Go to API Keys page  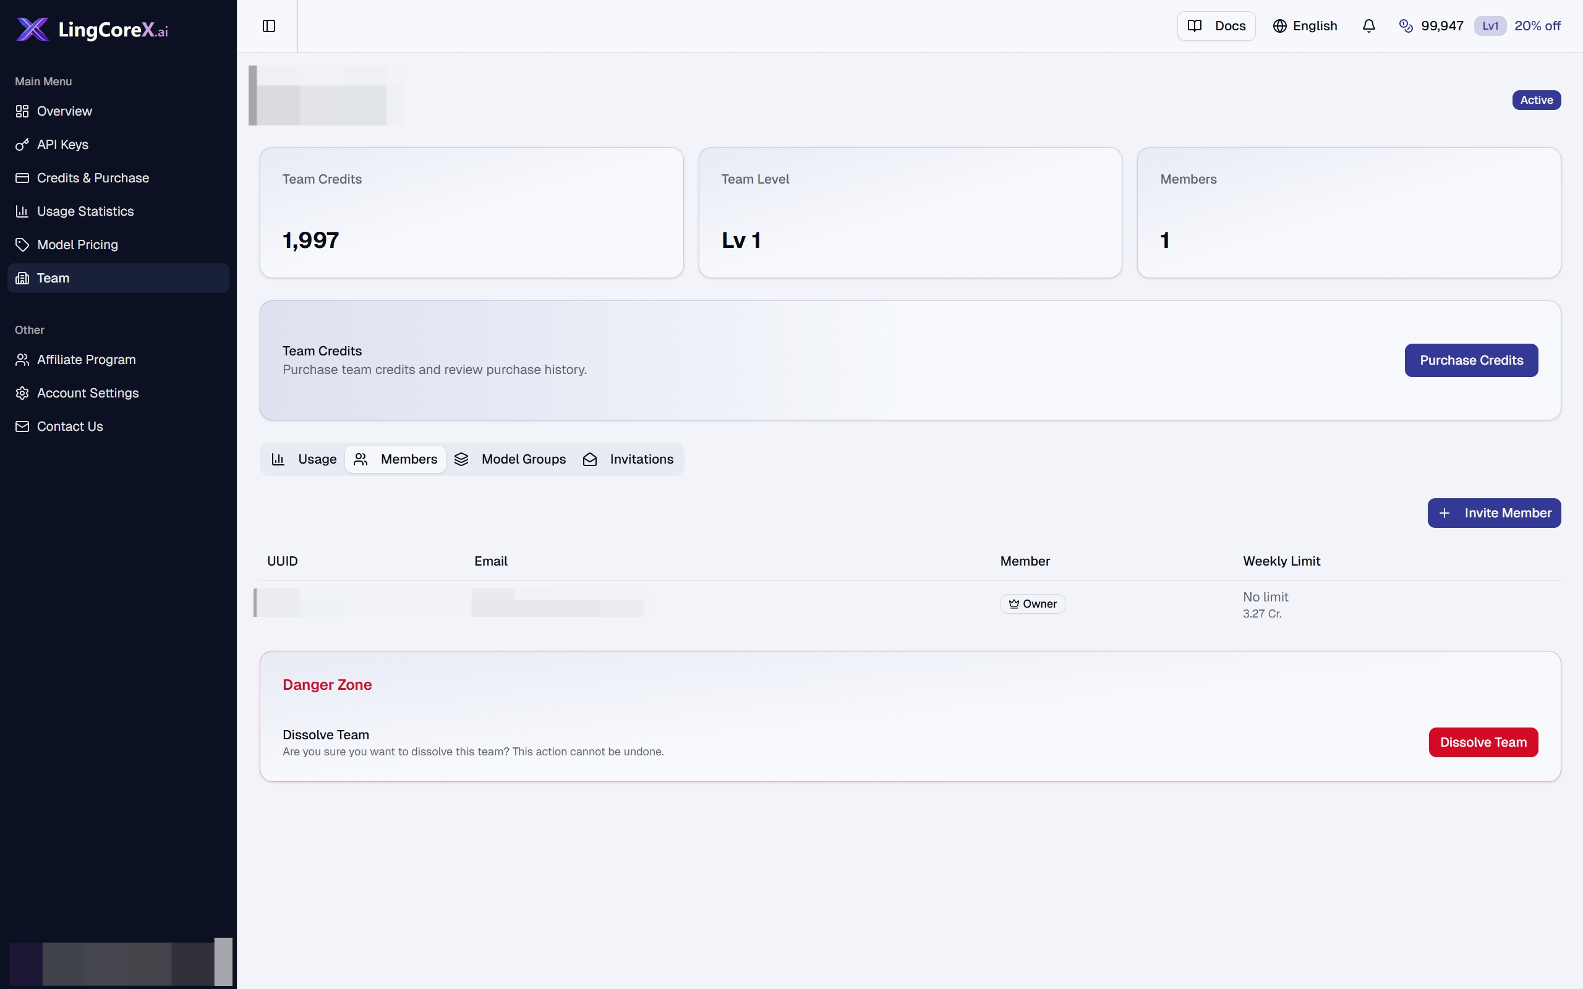point(118,145)
